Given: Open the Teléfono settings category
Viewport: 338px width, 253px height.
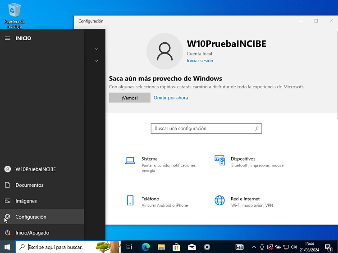Looking at the screenshot, I should click(150, 199).
